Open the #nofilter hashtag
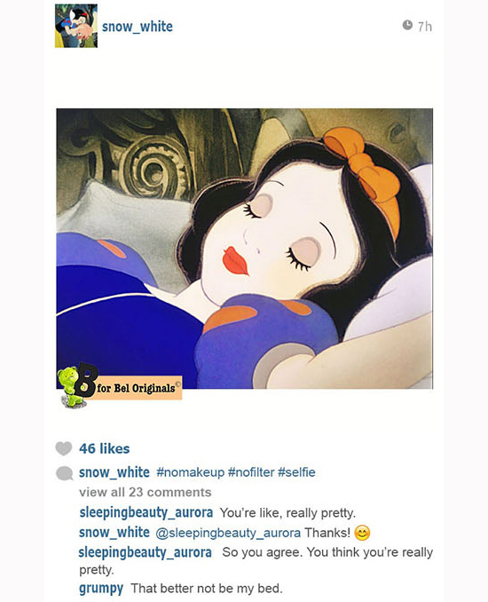The image size is (488, 602). [251, 471]
